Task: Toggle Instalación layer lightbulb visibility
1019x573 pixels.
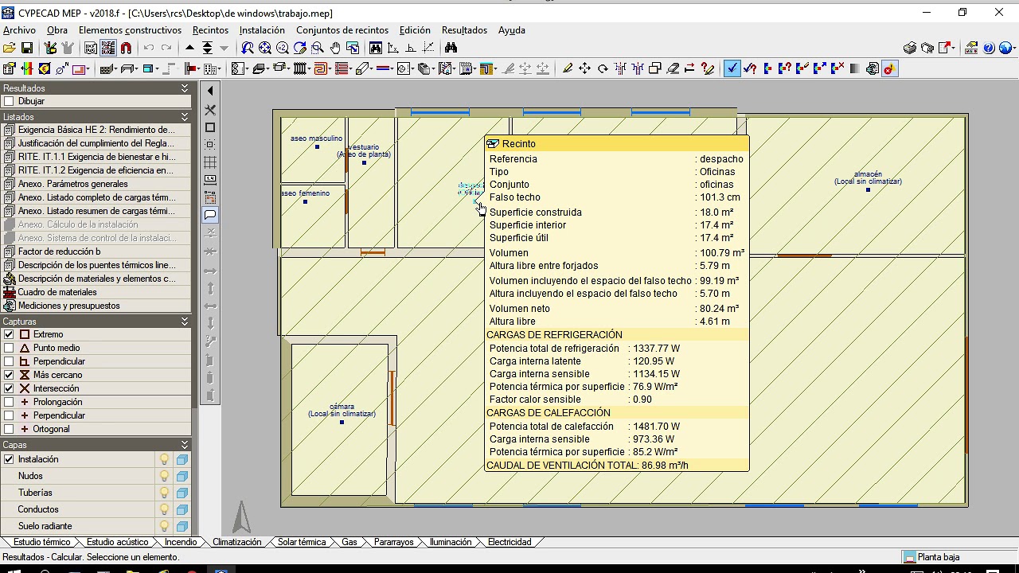Action: (x=165, y=459)
